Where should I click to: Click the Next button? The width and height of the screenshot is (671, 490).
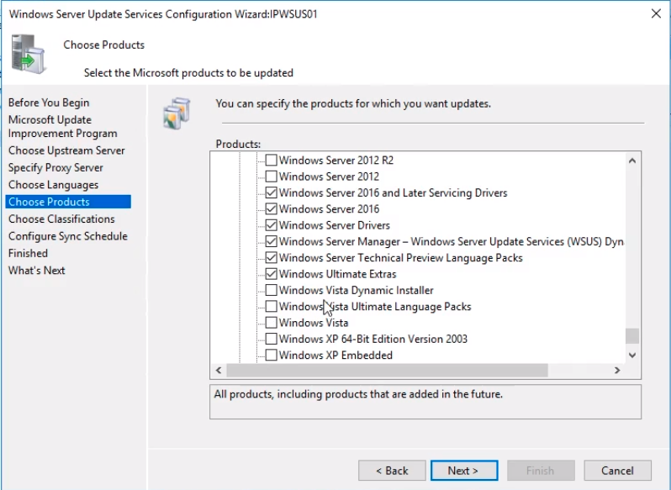click(x=464, y=471)
